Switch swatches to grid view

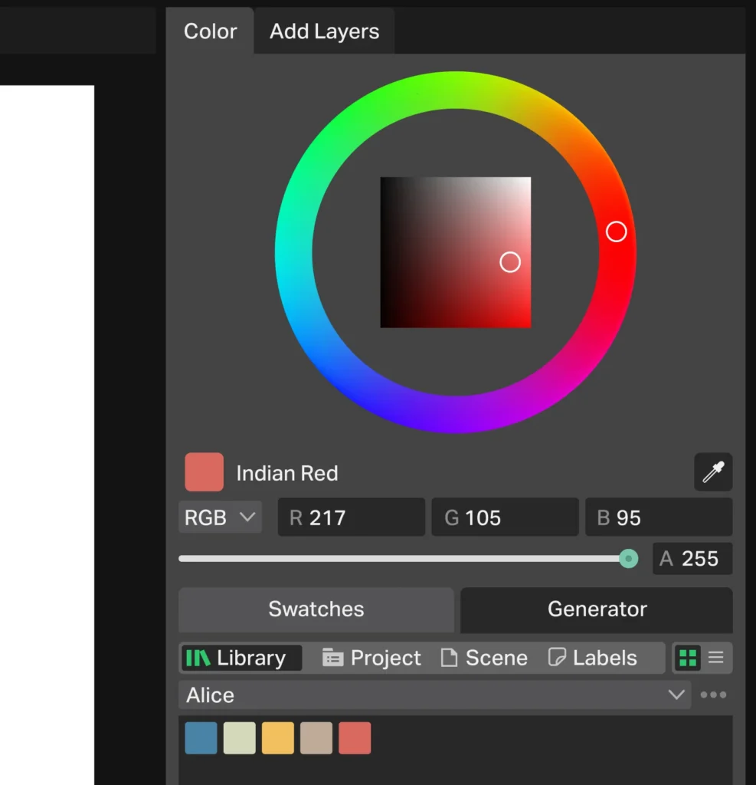click(688, 658)
